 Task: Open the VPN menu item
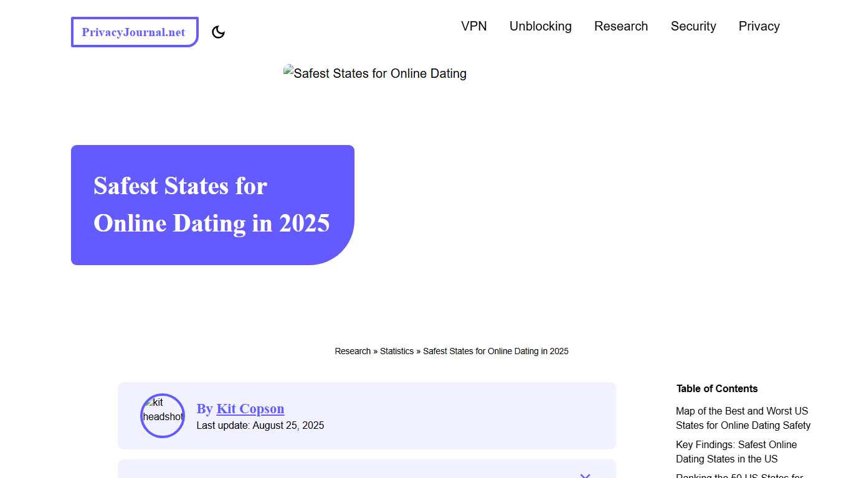click(x=474, y=26)
